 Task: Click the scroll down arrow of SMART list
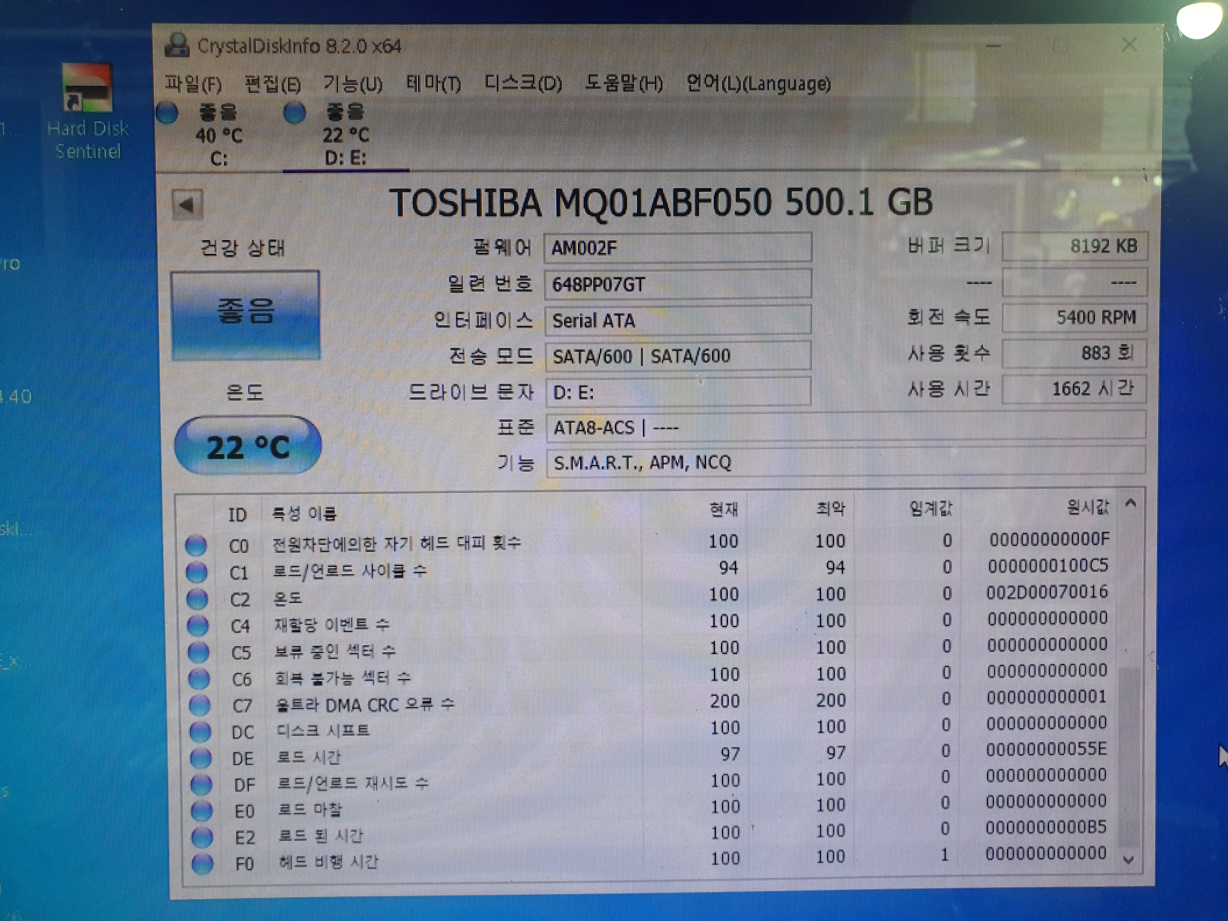(1128, 860)
